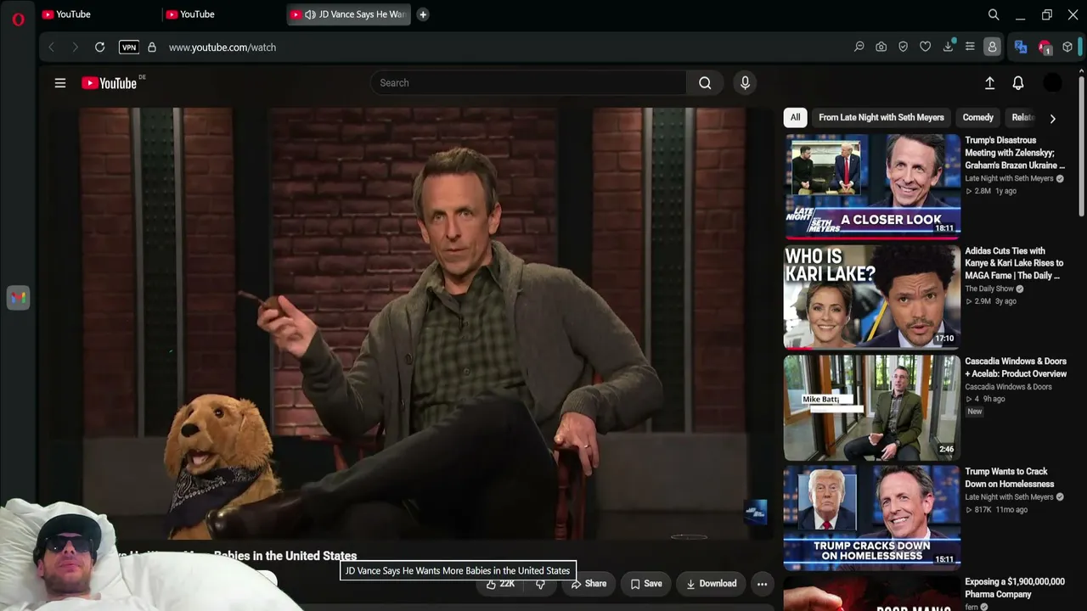This screenshot has height=611, width=1087.
Task: Visit Cascadia Windows & Doors channel name
Action: tap(1008, 387)
